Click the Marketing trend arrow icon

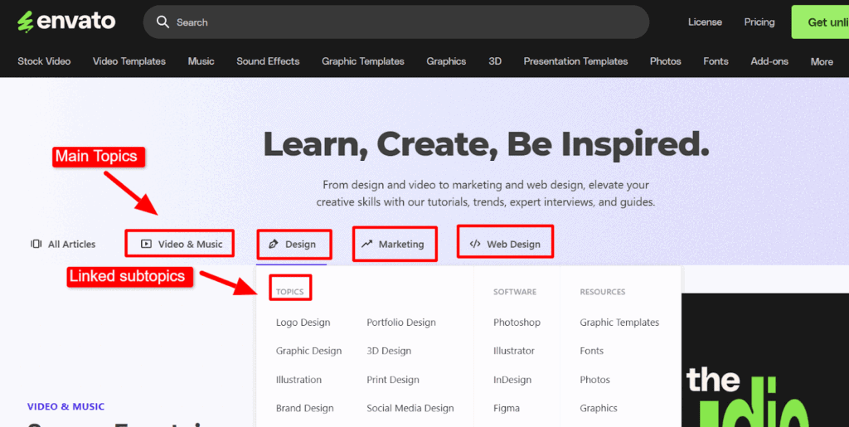click(367, 244)
